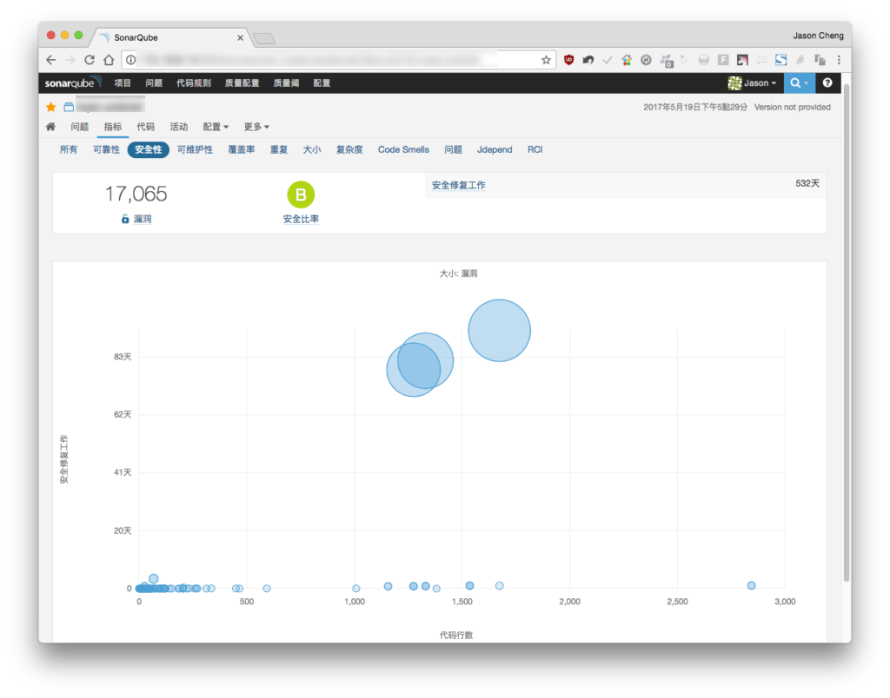Click the green B security rating badge
The height and width of the screenshot is (698, 890).
301,194
